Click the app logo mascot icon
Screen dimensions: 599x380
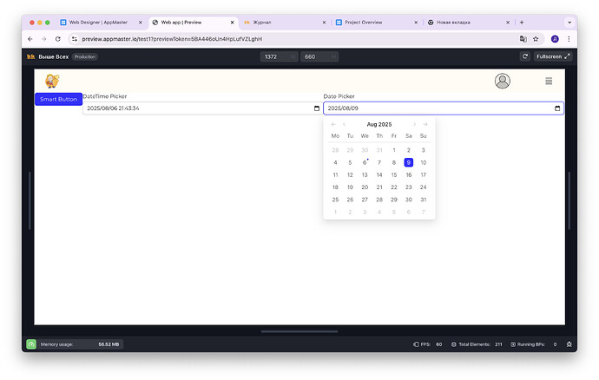[52, 81]
